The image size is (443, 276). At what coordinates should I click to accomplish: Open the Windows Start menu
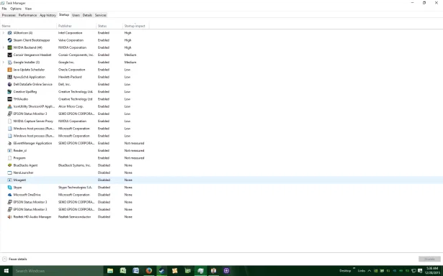tap(6, 271)
